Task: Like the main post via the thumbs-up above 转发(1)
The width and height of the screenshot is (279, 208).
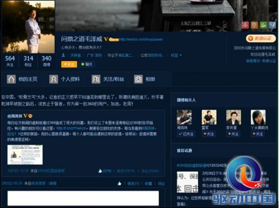Action: [119, 183]
